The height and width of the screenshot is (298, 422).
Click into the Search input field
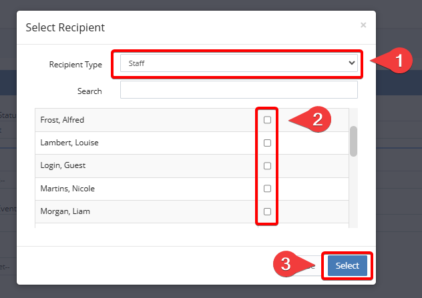click(x=238, y=90)
